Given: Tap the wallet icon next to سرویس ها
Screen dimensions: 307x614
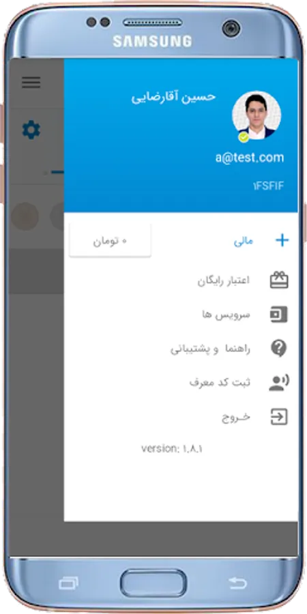Looking at the screenshot, I should click(x=279, y=315).
